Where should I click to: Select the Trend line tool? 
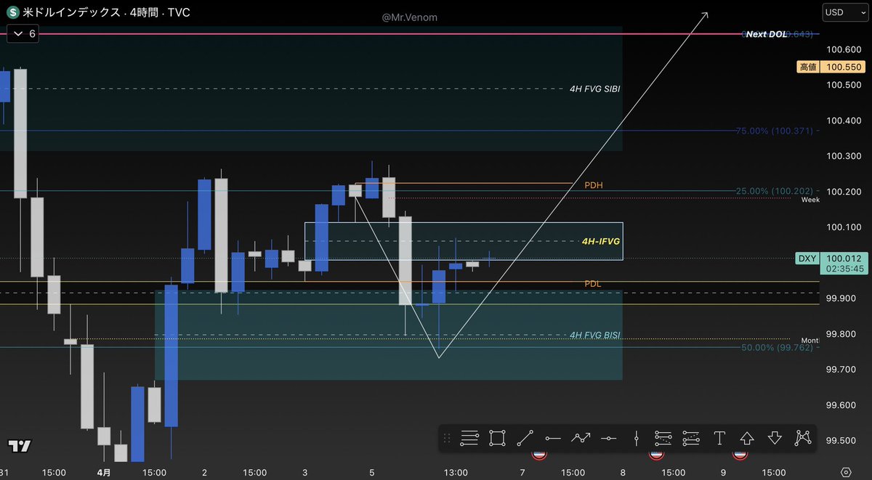pyautogui.click(x=525, y=438)
